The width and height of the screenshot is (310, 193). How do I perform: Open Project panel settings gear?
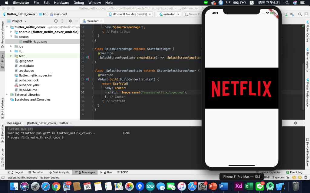(x=70, y=21)
